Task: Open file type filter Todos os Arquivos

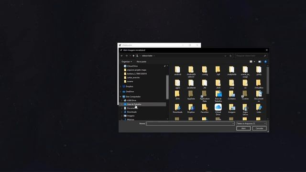Action: [x=251, y=123]
